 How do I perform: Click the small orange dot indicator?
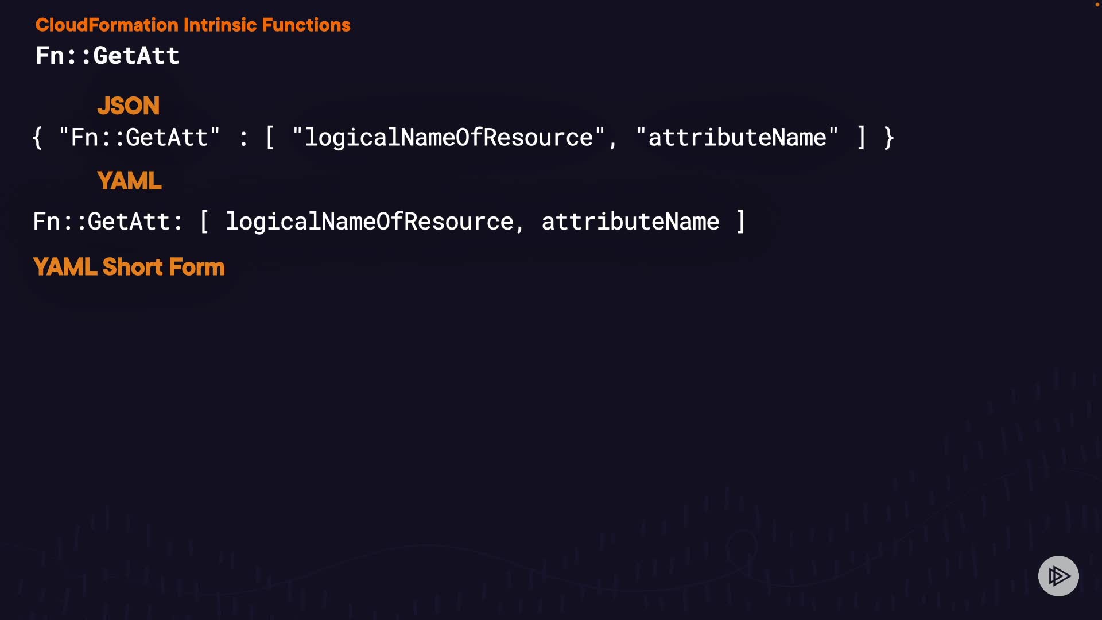[x=1097, y=5]
